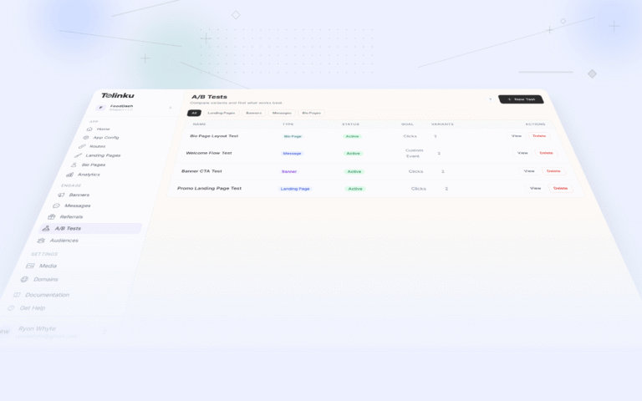Click the help icon beside New Test

(490, 99)
